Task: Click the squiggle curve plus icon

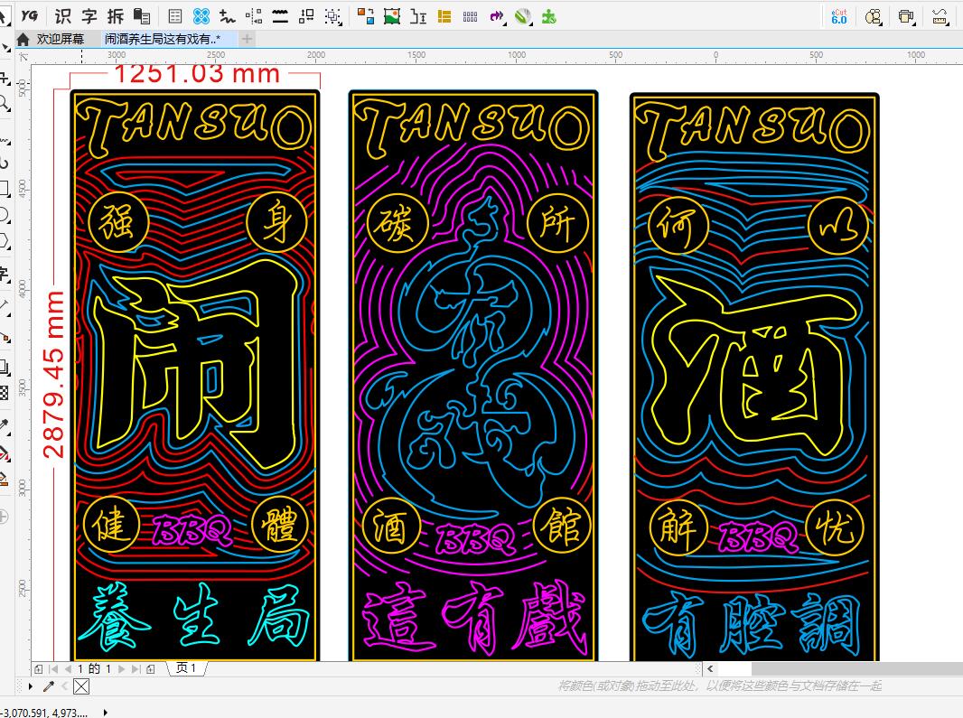Action: click(228, 16)
